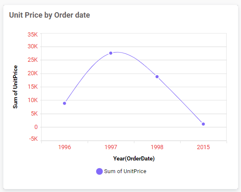Click the 35K y-axis label
The width and height of the screenshot is (241, 192).
(x=33, y=34)
